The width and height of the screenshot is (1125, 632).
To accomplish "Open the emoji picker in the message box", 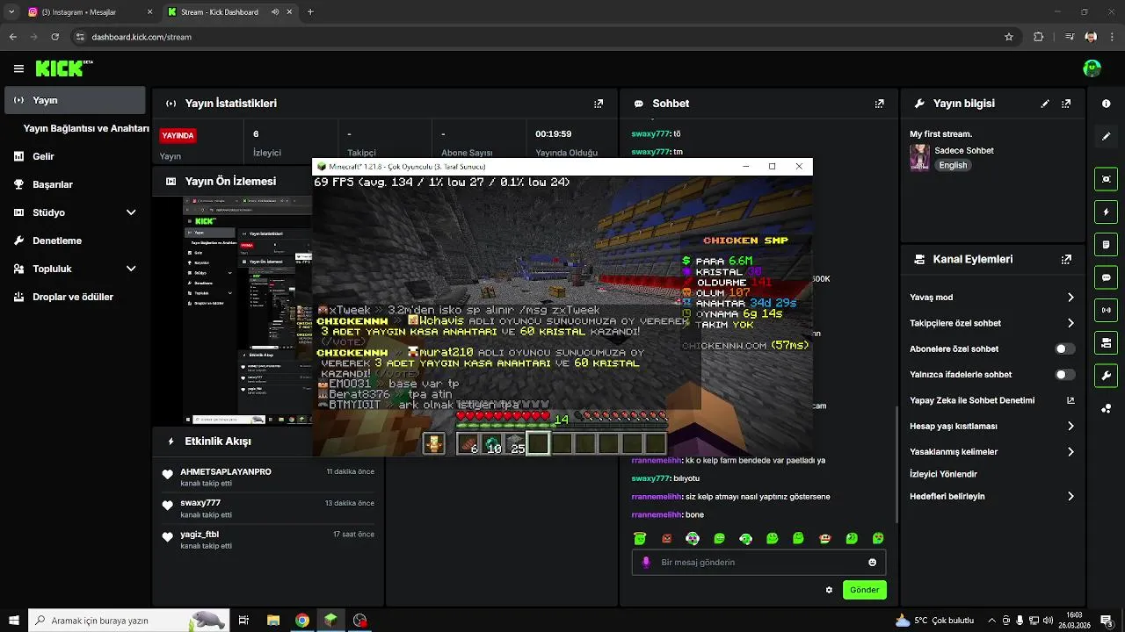I will pyautogui.click(x=873, y=563).
